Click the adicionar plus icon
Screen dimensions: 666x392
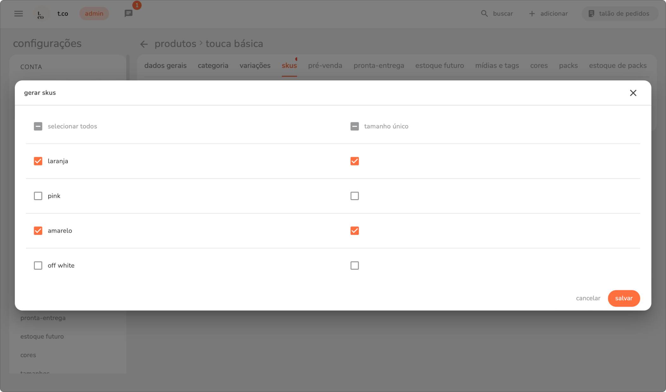[x=532, y=14]
